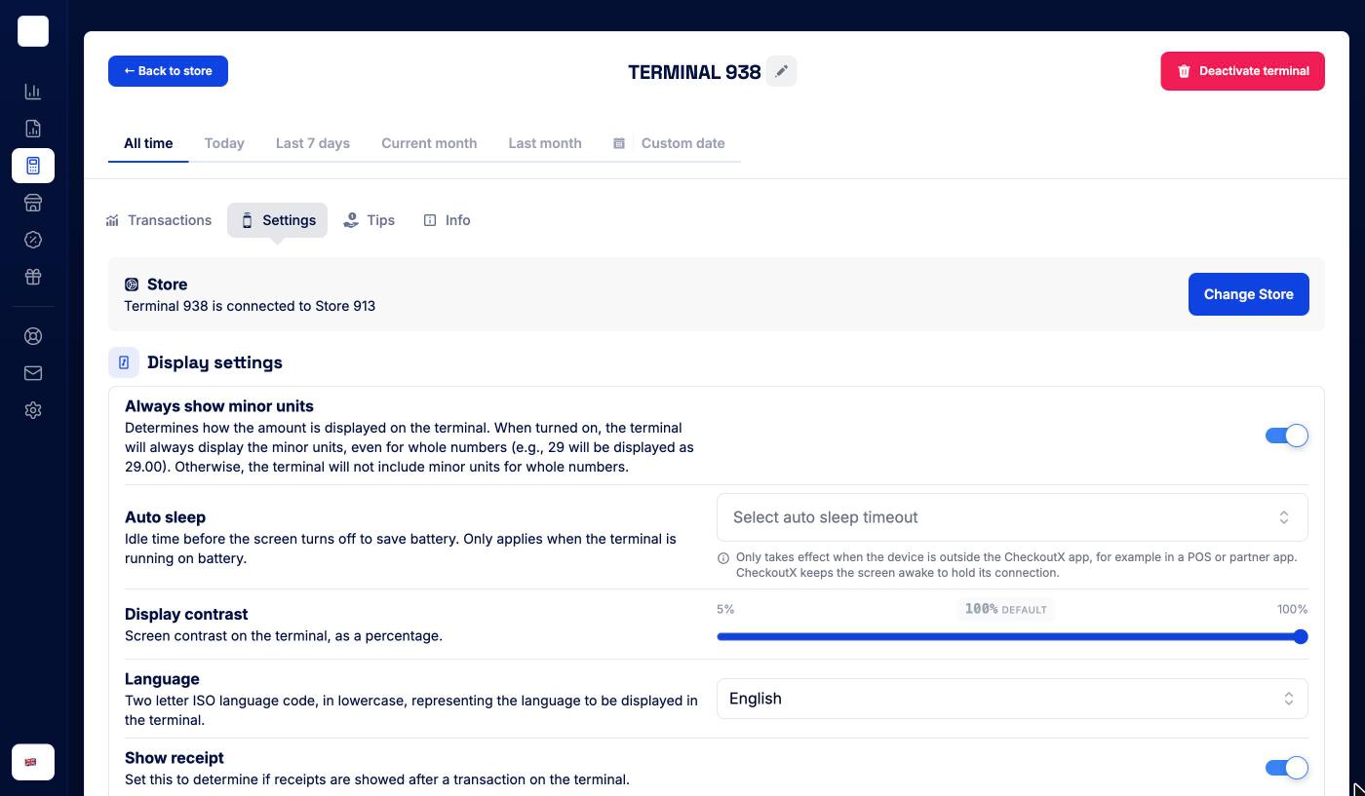The image size is (1365, 796).
Task: Open the Language dropdown showing English
Action: pos(1012,699)
